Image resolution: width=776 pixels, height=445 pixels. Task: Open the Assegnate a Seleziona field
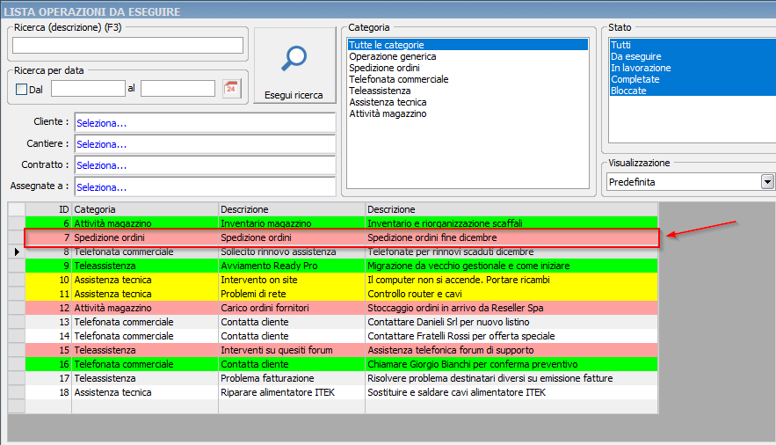tap(204, 186)
